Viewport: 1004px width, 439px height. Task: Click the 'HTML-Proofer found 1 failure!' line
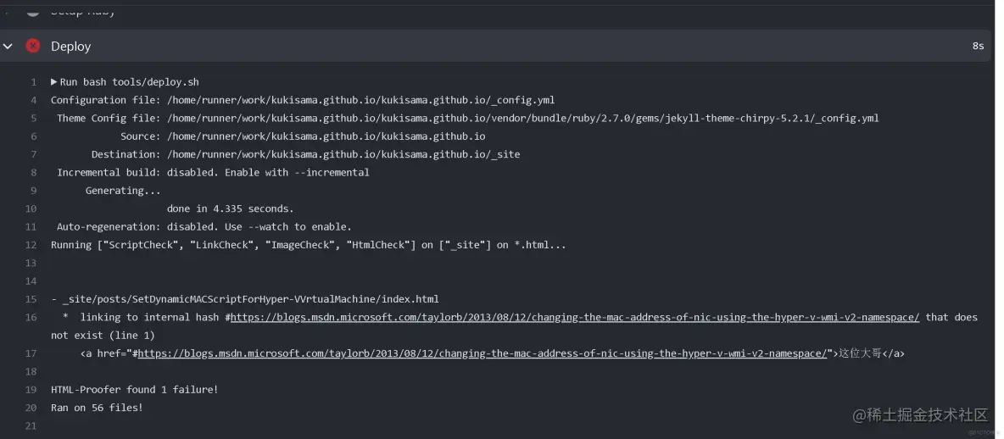[135, 390]
